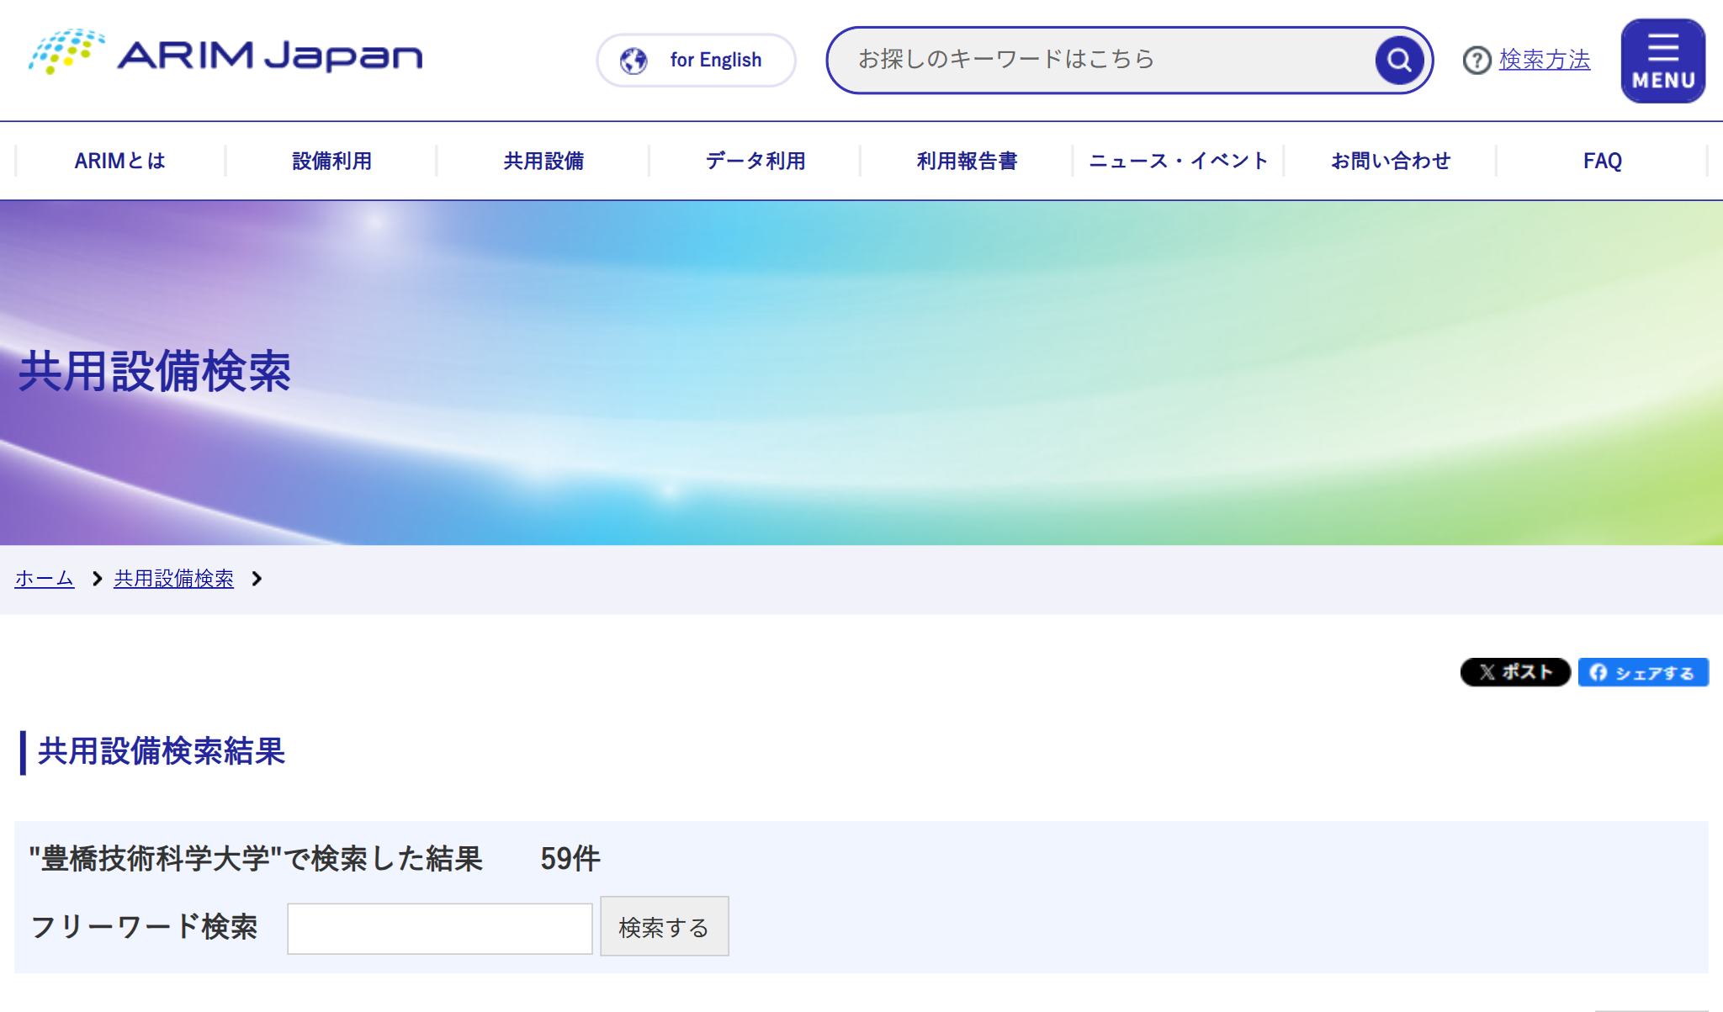Screen dimensions: 1723x1012
Task: Go to お問い合わせ from the navigation
Action: click(1390, 160)
